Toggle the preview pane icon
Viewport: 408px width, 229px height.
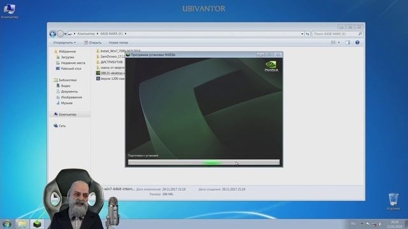[x=347, y=43]
